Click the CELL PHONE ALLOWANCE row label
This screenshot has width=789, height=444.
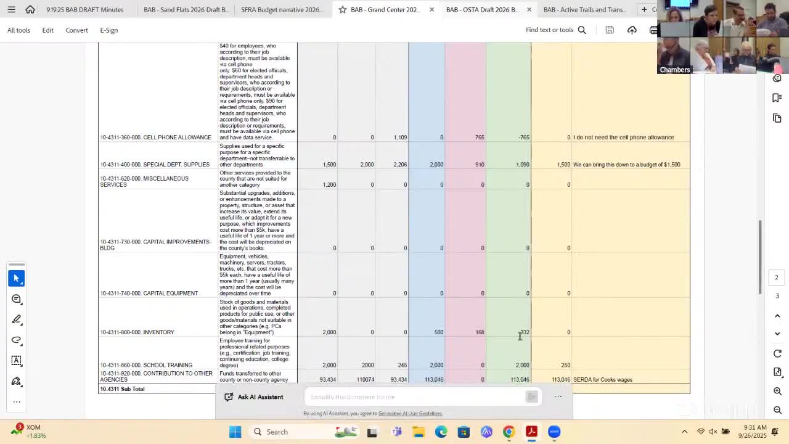[x=156, y=138]
